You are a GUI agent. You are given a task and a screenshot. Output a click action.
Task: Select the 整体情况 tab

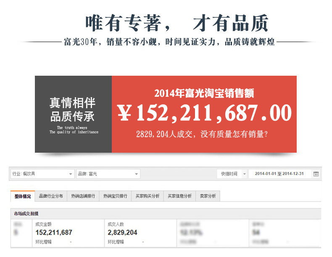click(23, 196)
